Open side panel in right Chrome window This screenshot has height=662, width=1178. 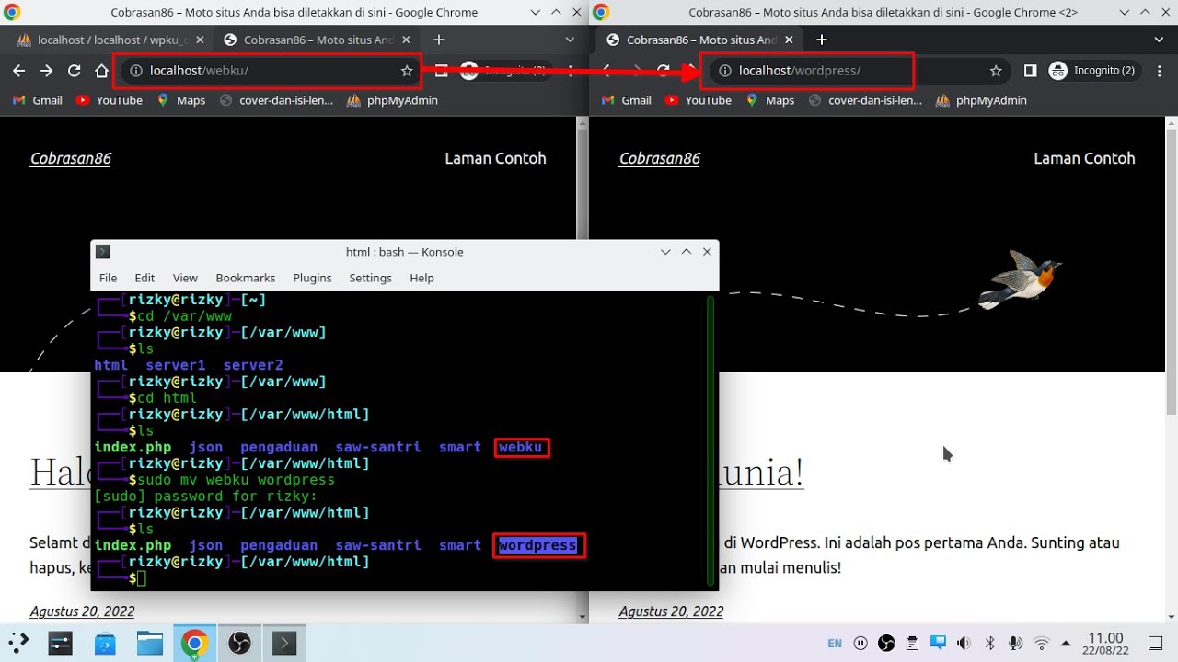tap(1030, 71)
